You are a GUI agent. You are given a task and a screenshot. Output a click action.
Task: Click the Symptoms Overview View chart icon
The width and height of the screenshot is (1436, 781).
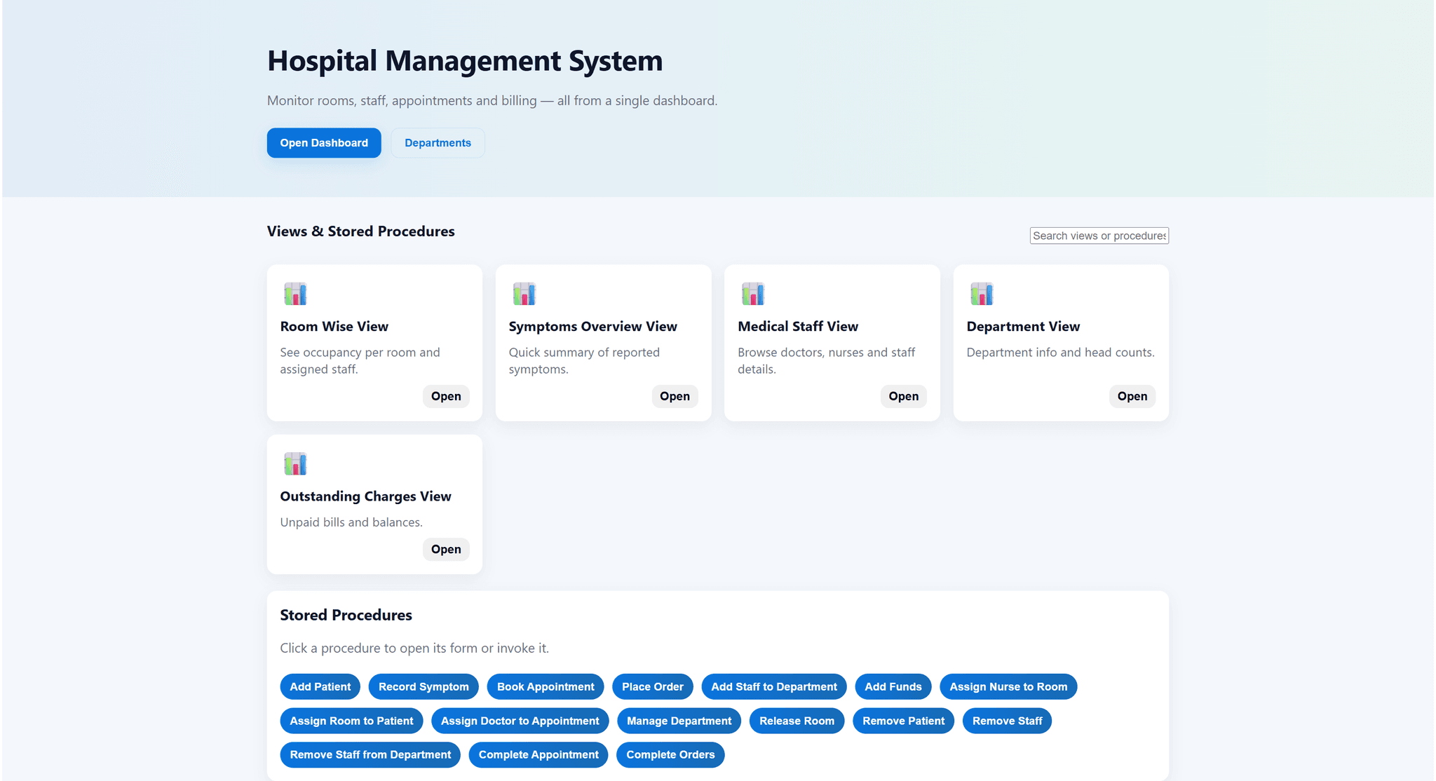click(x=524, y=294)
